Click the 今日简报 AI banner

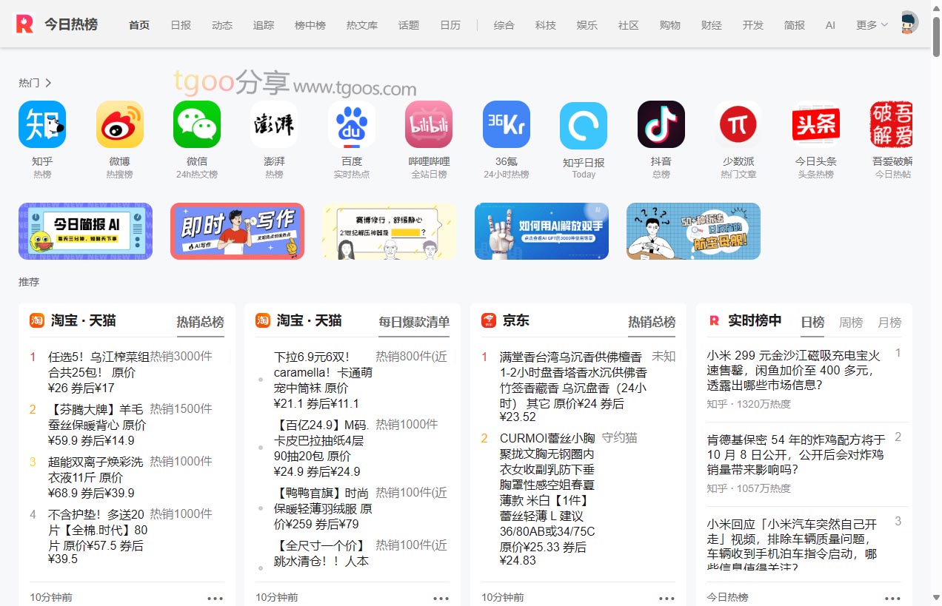point(85,232)
